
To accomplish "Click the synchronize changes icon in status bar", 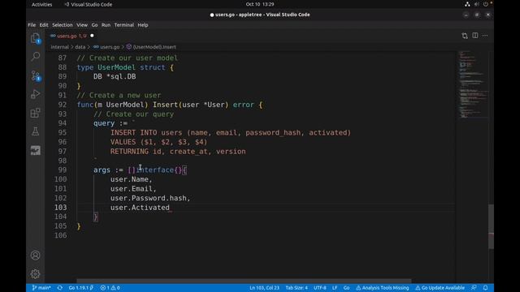I will pos(59,288).
